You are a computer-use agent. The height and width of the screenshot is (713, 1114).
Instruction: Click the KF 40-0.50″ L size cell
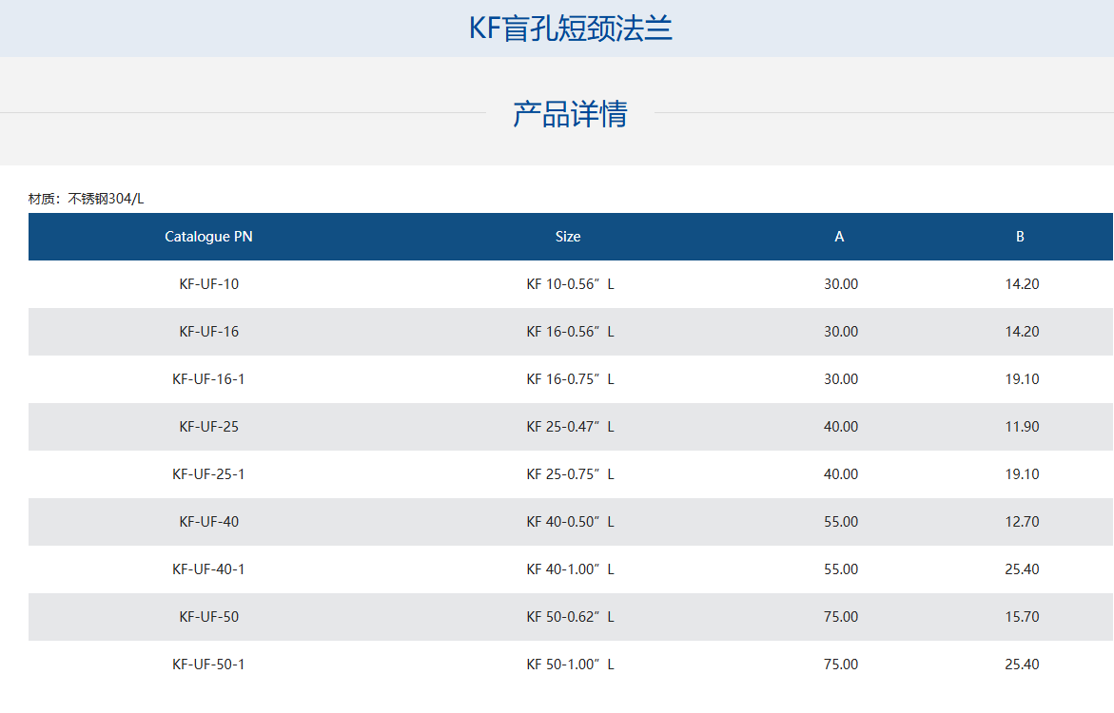(x=570, y=522)
